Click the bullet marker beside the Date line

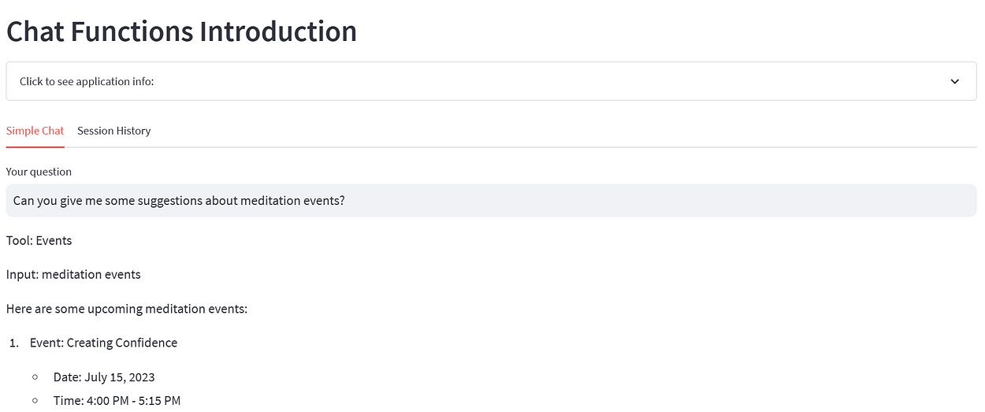(35, 378)
